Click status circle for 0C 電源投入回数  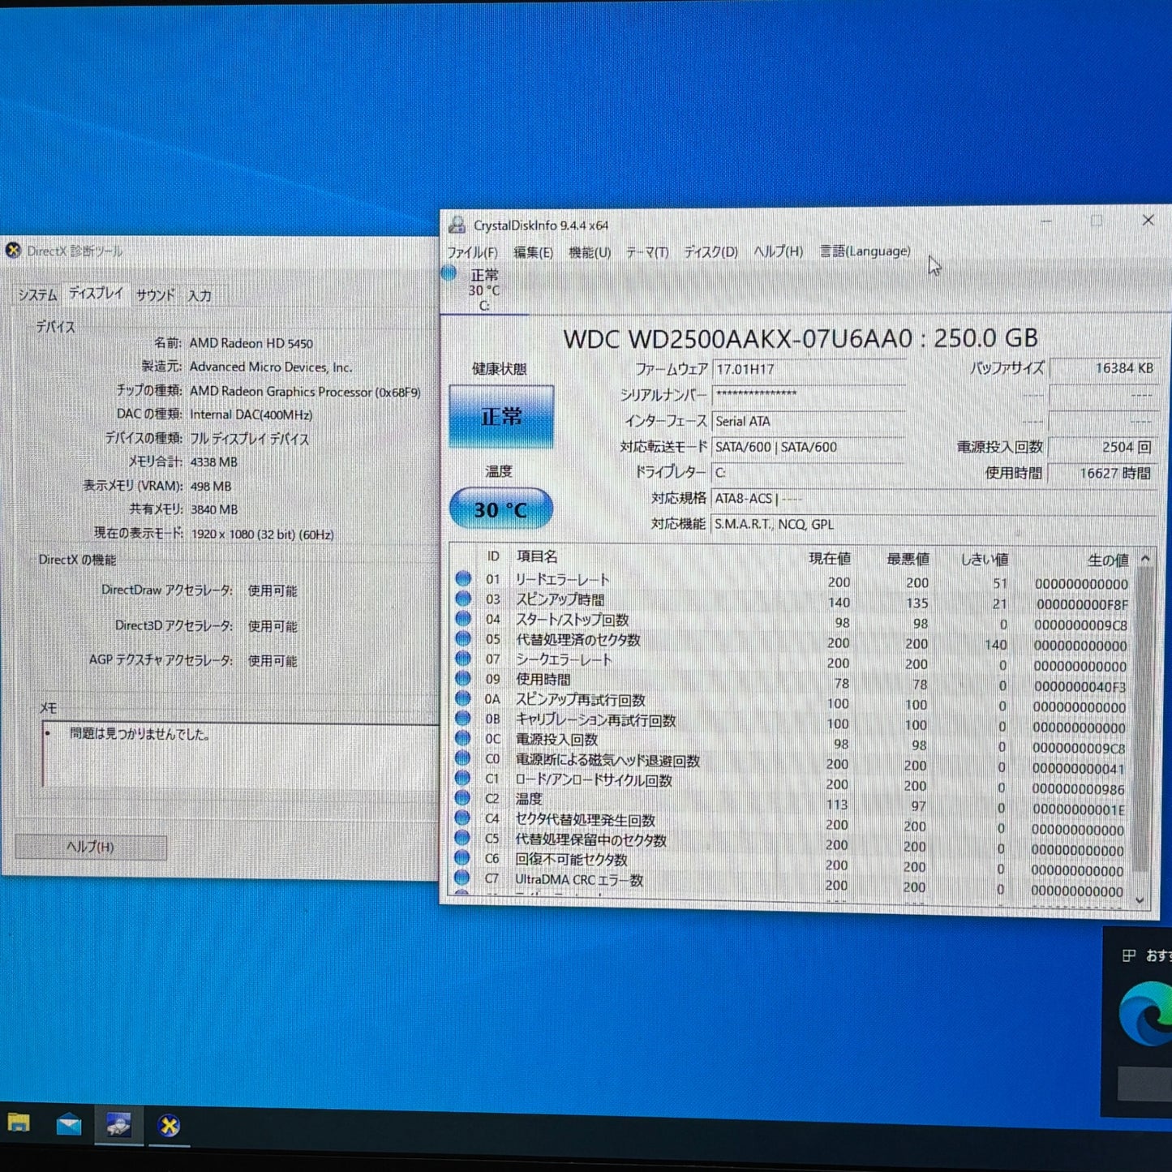click(x=463, y=738)
